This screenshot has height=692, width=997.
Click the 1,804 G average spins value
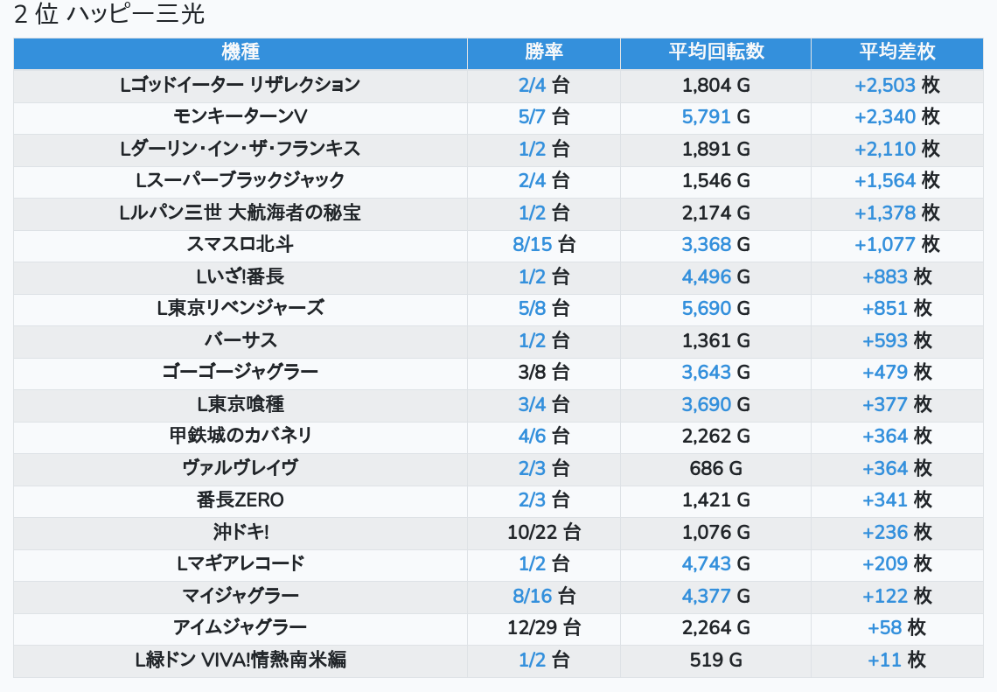716,85
